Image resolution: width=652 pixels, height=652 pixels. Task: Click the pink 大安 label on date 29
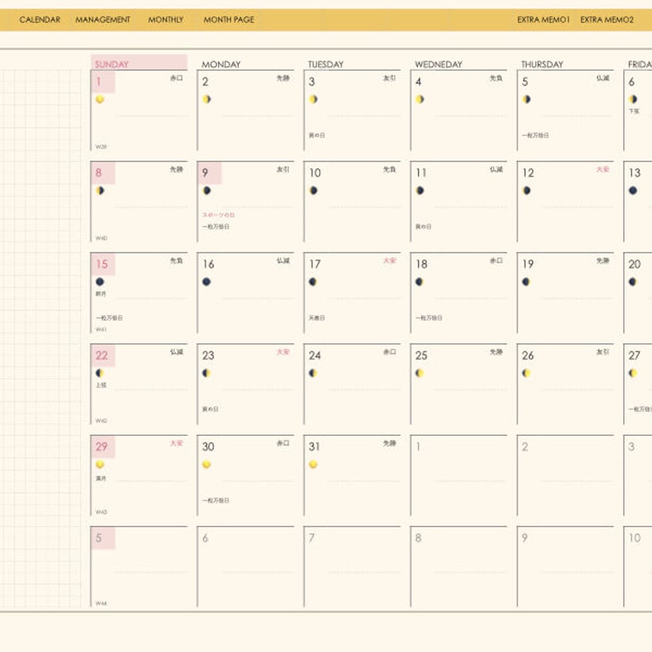point(176,443)
